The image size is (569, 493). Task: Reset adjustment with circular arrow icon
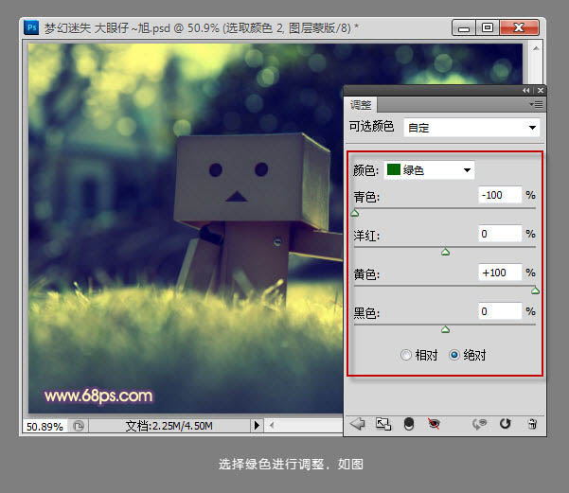tap(506, 424)
